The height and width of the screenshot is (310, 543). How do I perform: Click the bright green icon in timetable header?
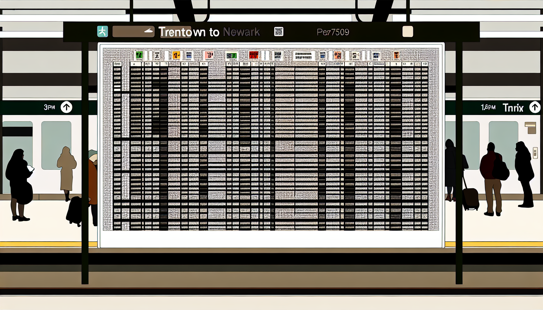point(139,55)
